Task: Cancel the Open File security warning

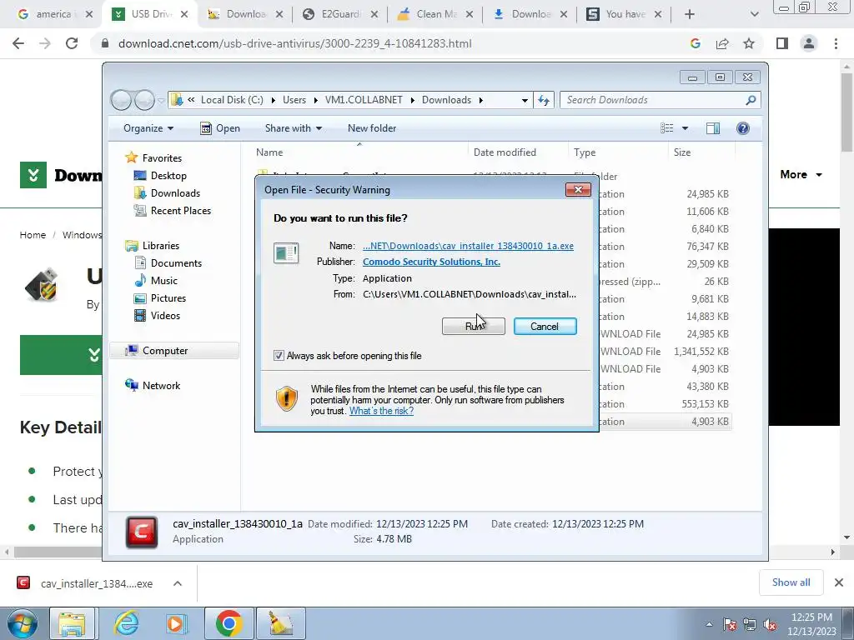Action: click(545, 326)
